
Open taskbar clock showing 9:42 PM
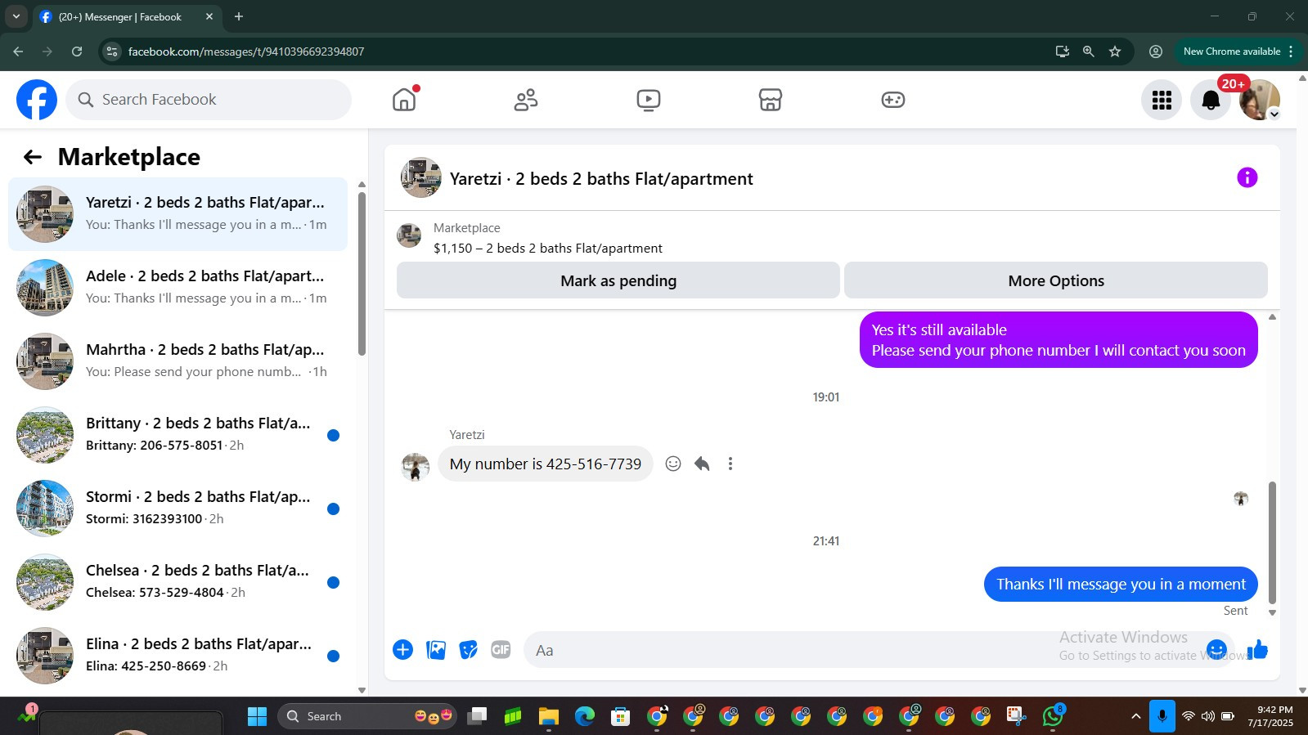click(x=1270, y=716)
